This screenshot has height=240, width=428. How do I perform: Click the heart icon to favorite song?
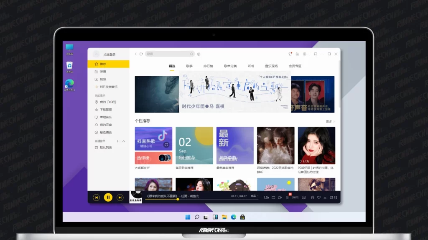pos(318,197)
